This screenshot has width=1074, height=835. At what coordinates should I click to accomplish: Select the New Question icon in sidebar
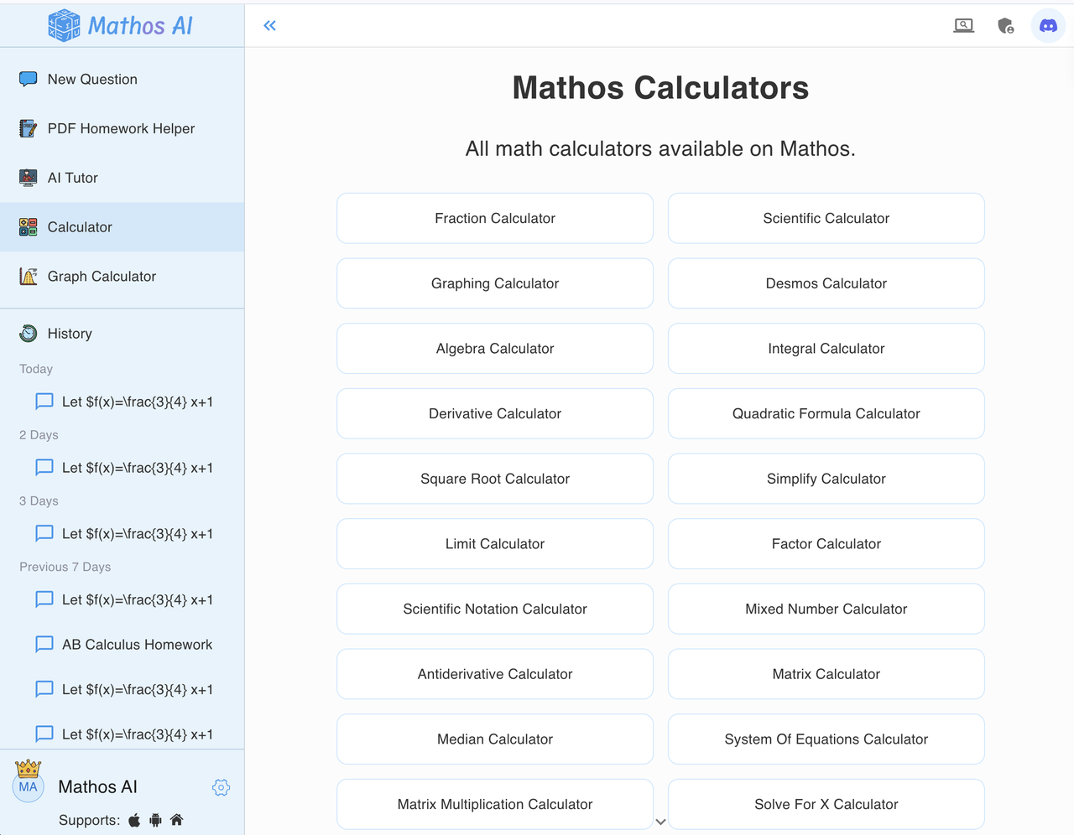[x=28, y=79]
